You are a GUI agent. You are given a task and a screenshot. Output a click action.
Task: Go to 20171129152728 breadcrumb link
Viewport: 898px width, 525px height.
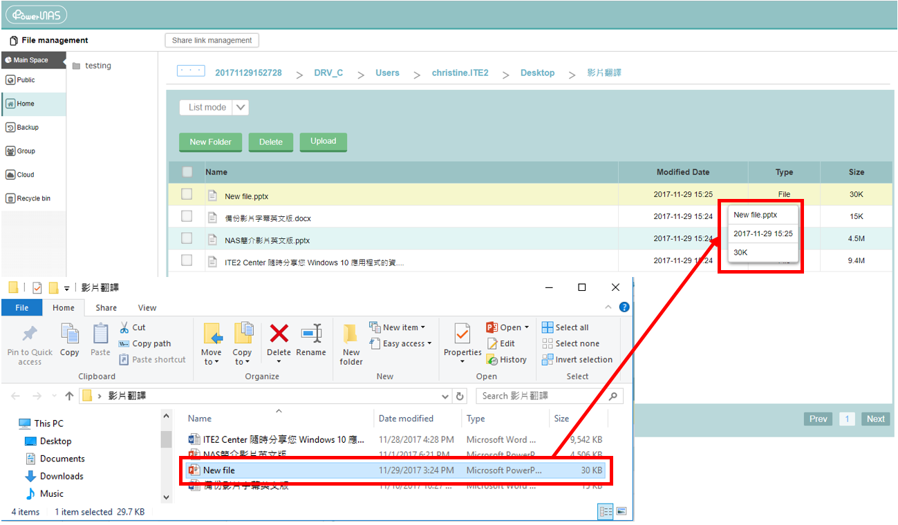tap(248, 73)
